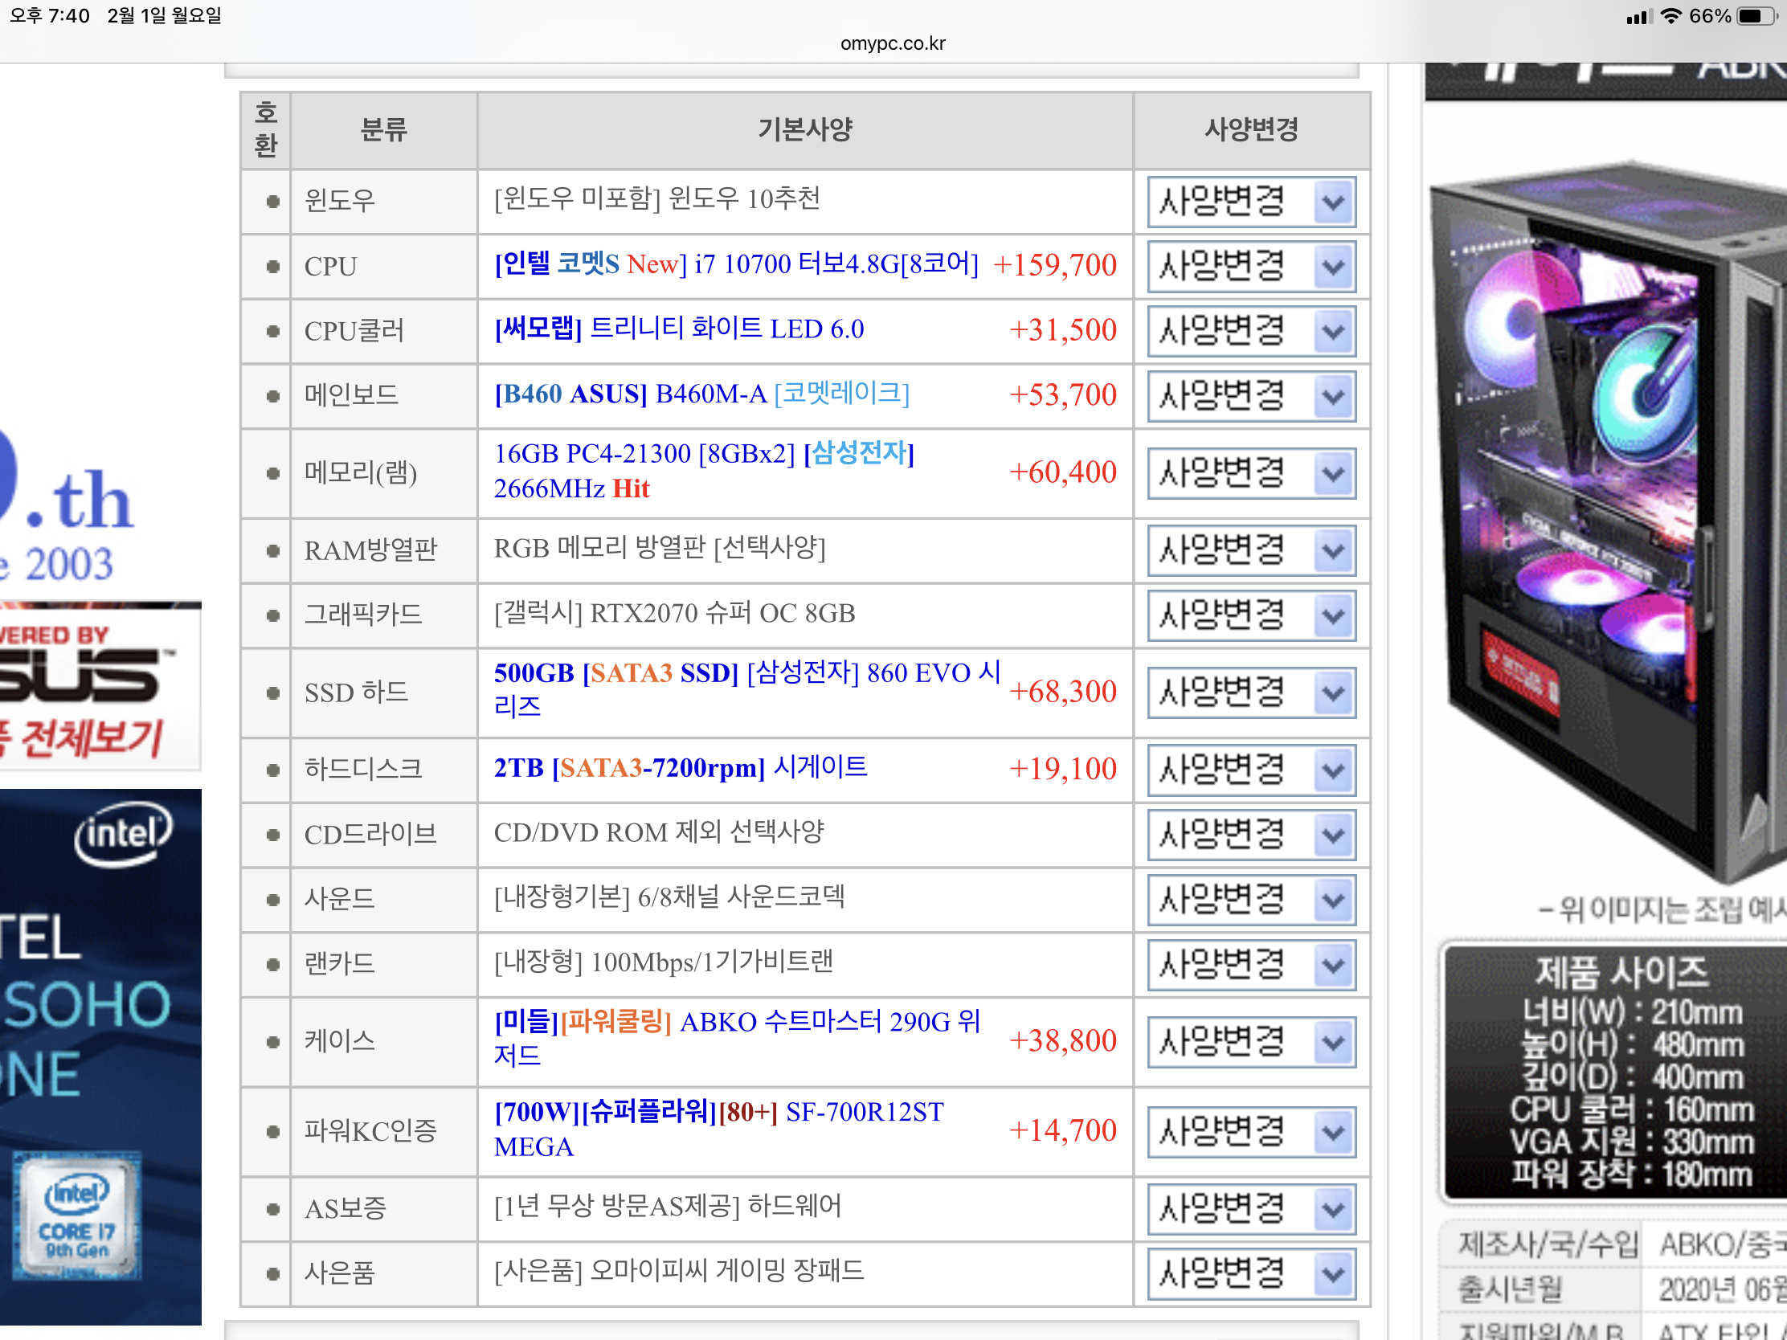1787x1340 pixels.
Task: Click the ABKO 수트마스터 290G case link
Action: [x=738, y=1039]
